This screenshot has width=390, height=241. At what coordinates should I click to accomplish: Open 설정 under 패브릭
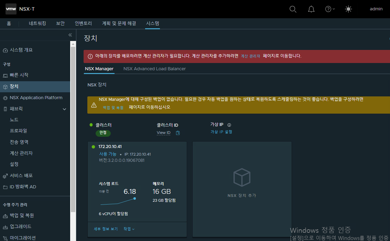pos(14,164)
